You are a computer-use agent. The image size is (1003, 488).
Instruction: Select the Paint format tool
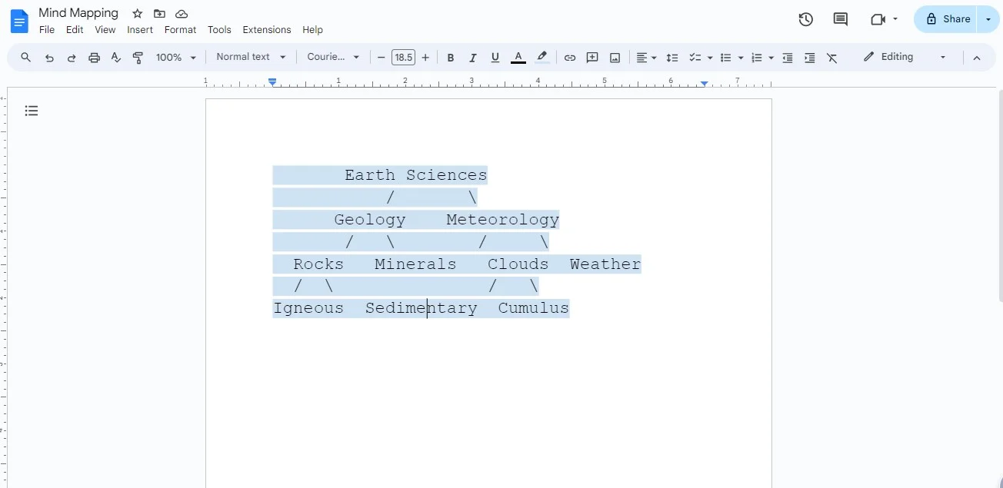tap(138, 58)
